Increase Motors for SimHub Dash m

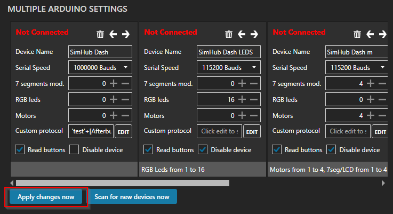(x=371, y=115)
